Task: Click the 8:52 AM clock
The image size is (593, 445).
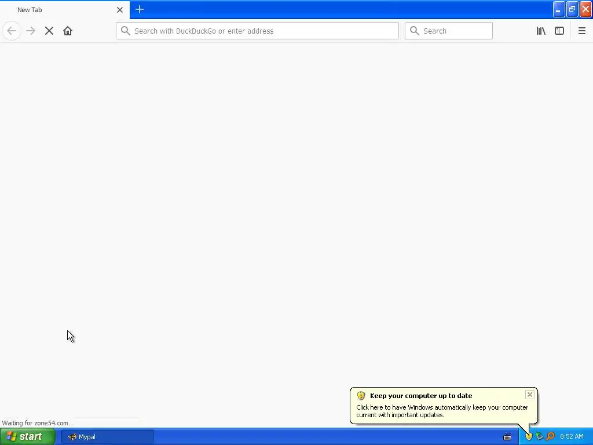Action: [x=572, y=437]
